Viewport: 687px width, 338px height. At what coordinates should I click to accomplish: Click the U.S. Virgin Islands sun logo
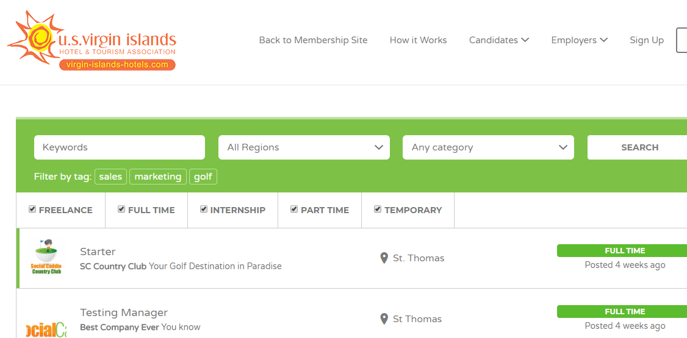(x=92, y=41)
